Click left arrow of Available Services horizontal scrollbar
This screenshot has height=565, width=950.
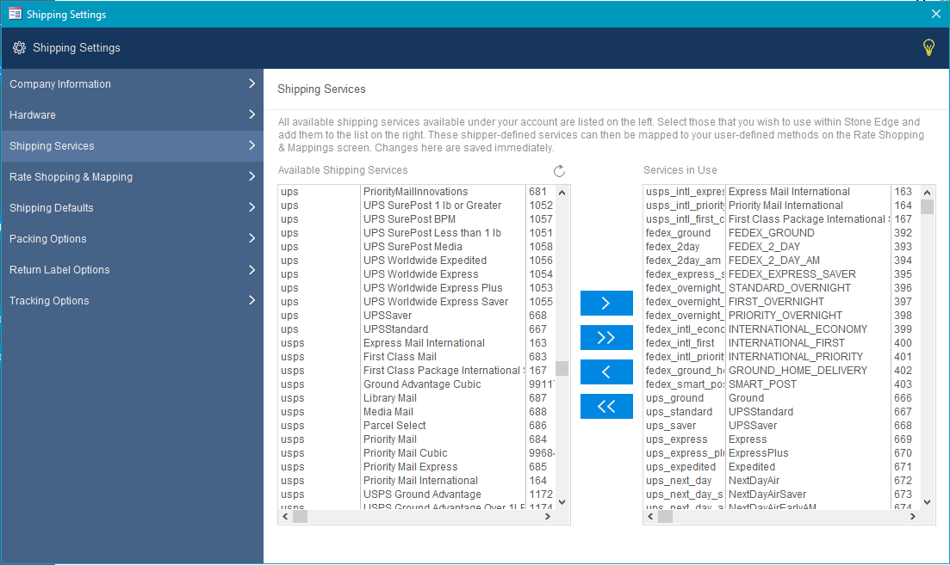[285, 517]
